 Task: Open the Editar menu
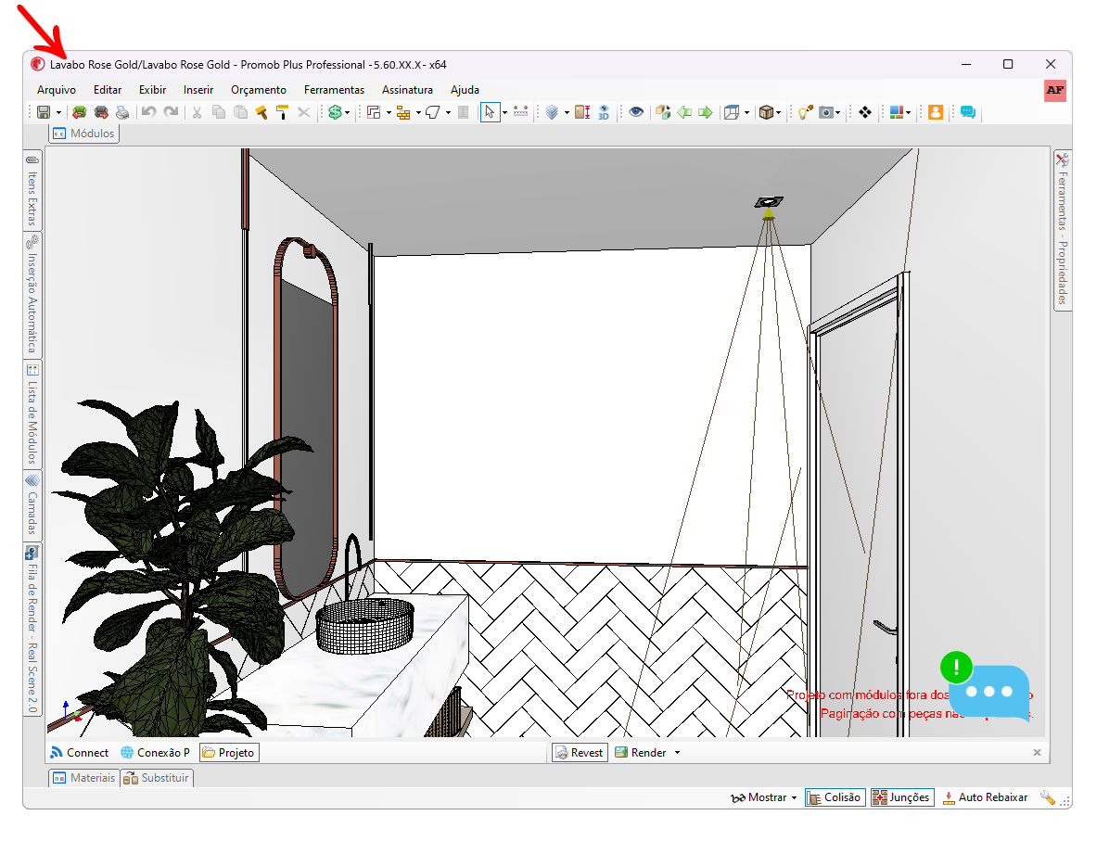[x=108, y=90]
